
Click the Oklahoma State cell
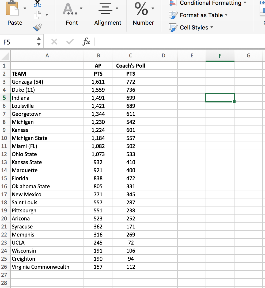47,186
